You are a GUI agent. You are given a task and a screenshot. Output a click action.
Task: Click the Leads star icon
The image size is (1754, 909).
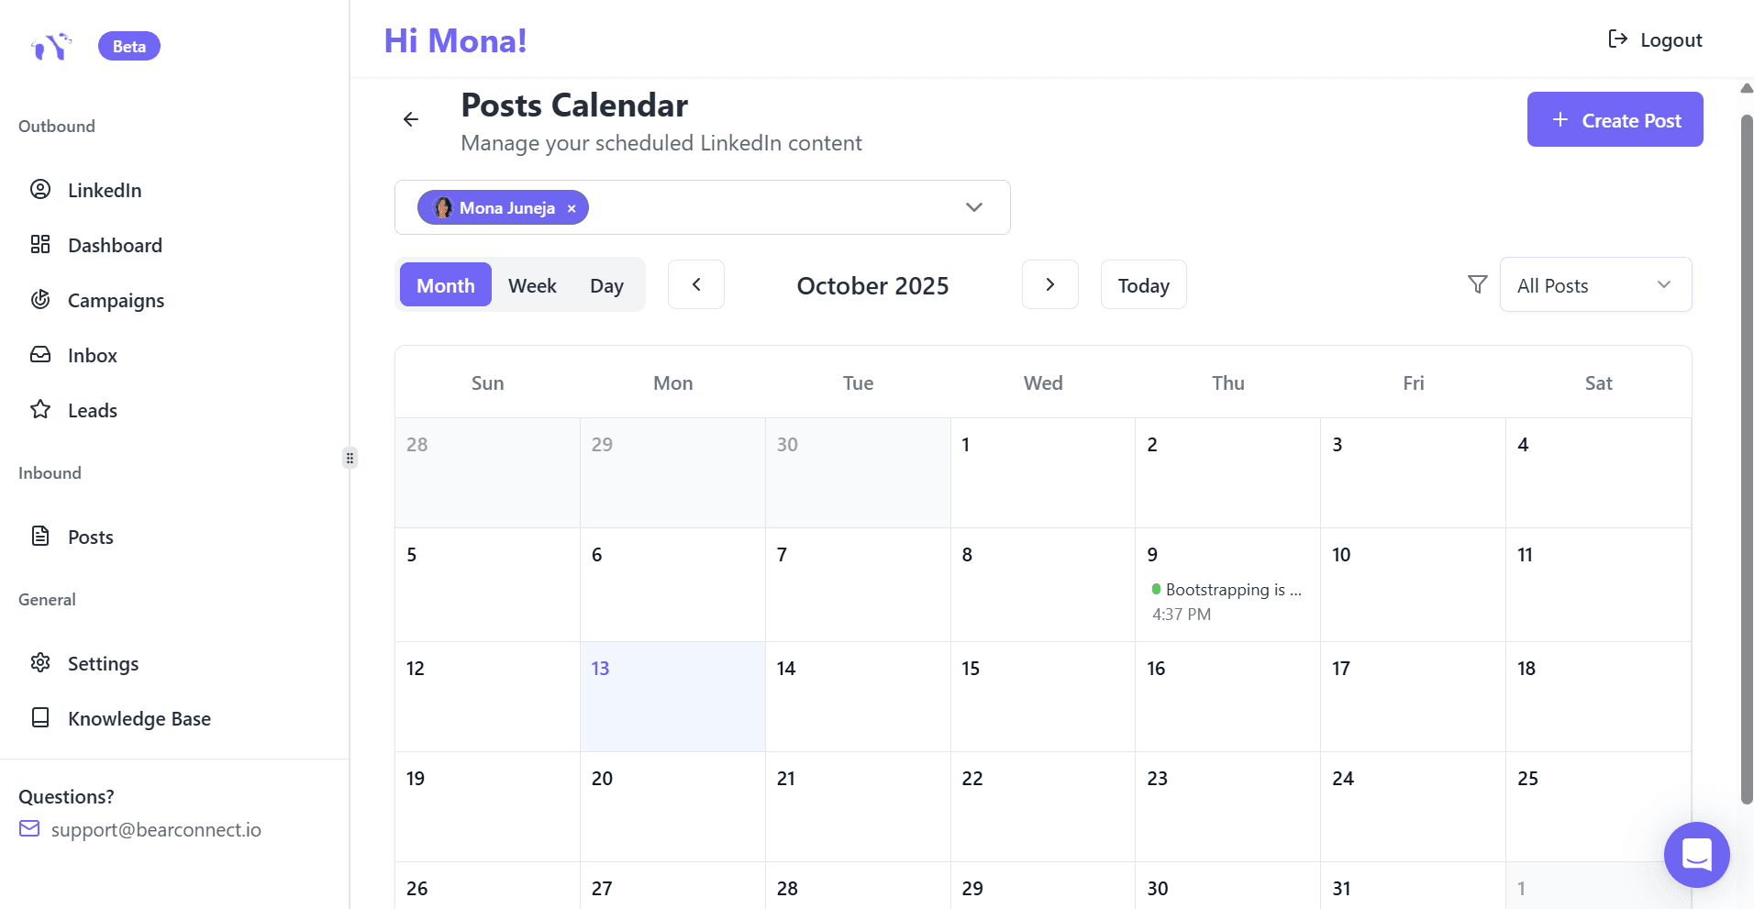point(40,410)
